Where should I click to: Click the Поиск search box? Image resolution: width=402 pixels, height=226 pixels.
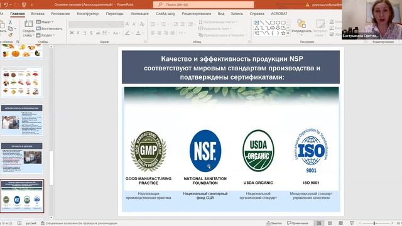pos(204,4)
